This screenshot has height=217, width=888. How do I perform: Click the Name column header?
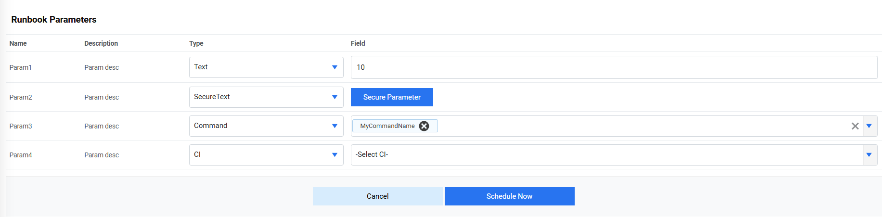tap(18, 43)
